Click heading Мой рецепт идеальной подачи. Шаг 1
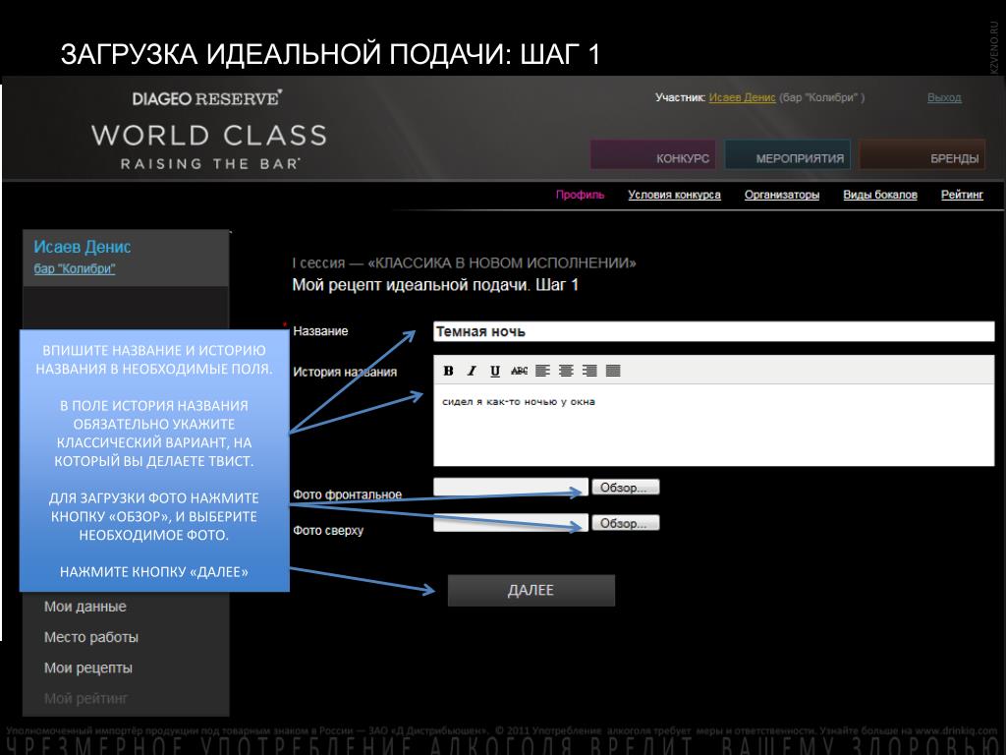Screen dimensions: 1006x755 [x=435, y=285]
